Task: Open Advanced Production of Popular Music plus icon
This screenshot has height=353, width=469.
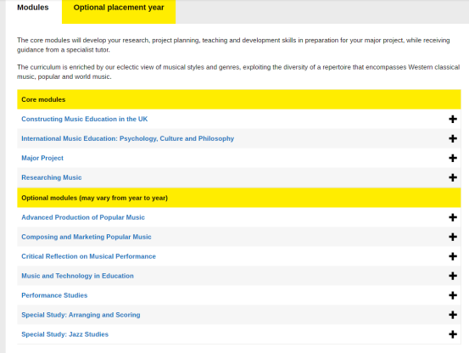Action: [x=453, y=217]
